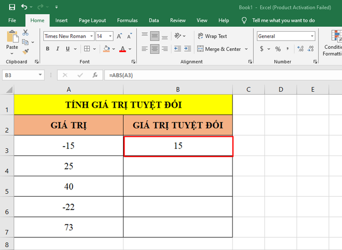Open Alignment settings dialog launcher
The height and width of the screenshot is (250, 342).
[250, 62]
